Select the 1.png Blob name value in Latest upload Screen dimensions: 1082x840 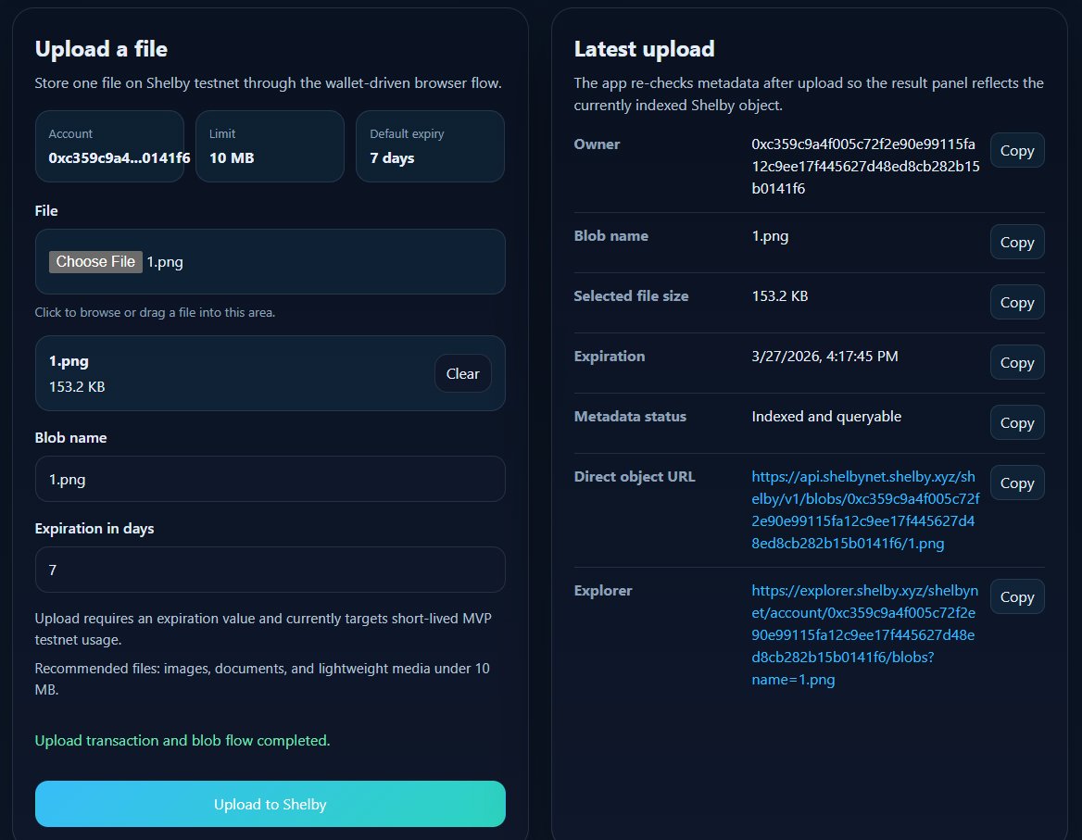coord(770,236)
